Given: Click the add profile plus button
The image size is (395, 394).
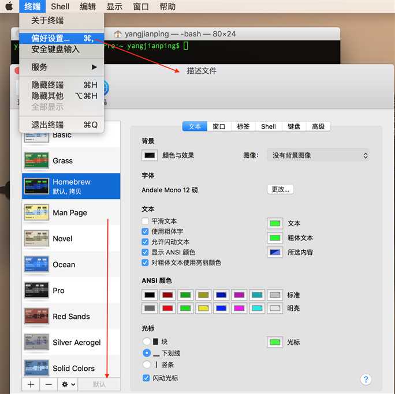Looking at the screenshot, I should pos(31,384).
